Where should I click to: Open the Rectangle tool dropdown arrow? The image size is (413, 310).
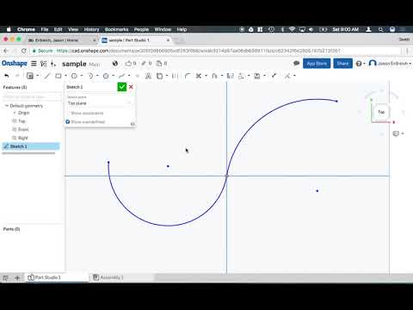(65, 76)
